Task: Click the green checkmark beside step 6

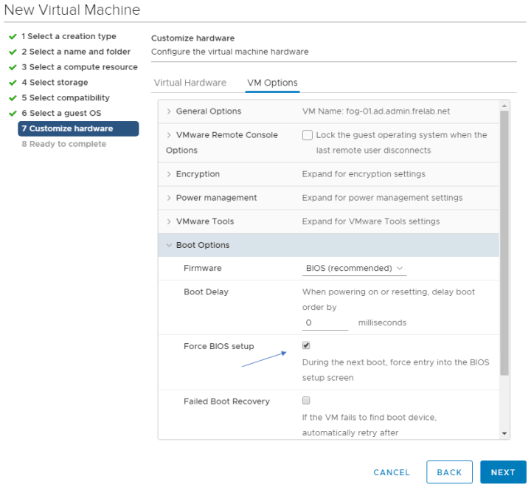Action: pos(13,113)
